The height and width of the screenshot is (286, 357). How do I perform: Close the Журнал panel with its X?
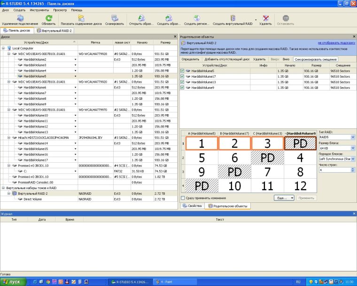pyautogui.click(x=354, y=214)
